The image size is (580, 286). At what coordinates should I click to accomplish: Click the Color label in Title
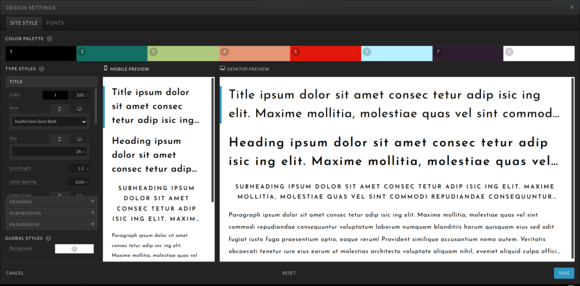point(15,95)
